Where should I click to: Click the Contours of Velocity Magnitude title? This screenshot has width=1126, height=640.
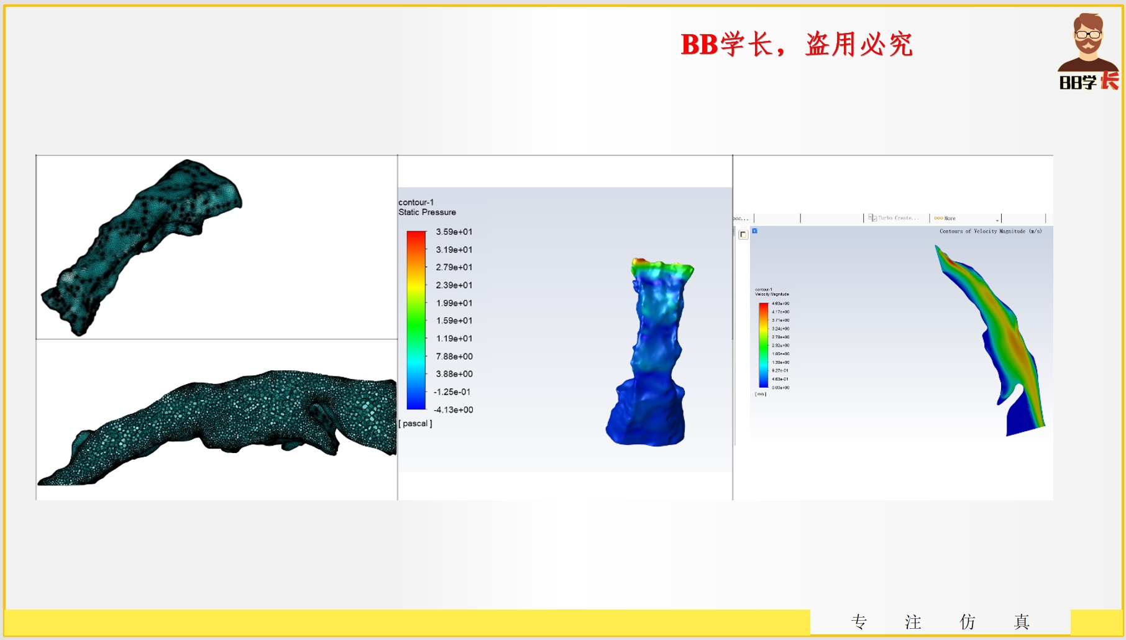(990, 231)
